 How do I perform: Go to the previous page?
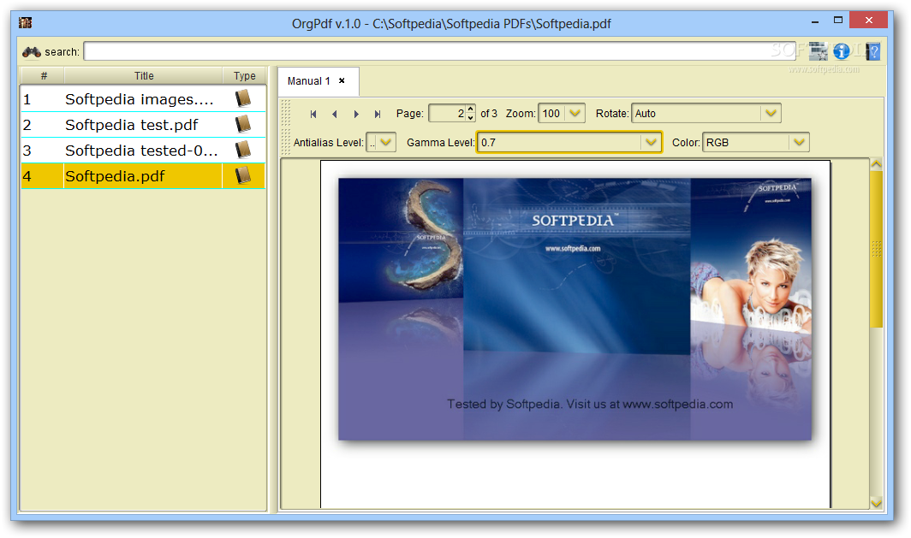pos(334,114)
